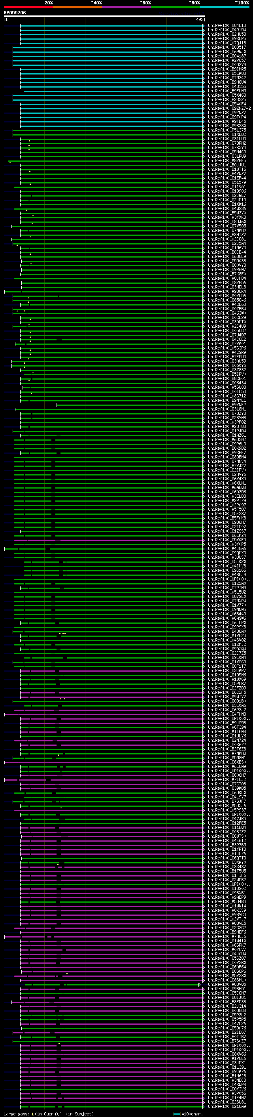This screenshot has height=1117, width=253.
Task: Choose the UniRef100_Q318N1 hit name
Action: click(x=227, y=409)
